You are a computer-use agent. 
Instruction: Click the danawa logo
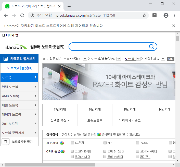pos(16,47)
